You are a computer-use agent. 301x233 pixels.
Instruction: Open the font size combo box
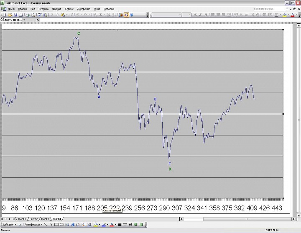click(186, 15)
